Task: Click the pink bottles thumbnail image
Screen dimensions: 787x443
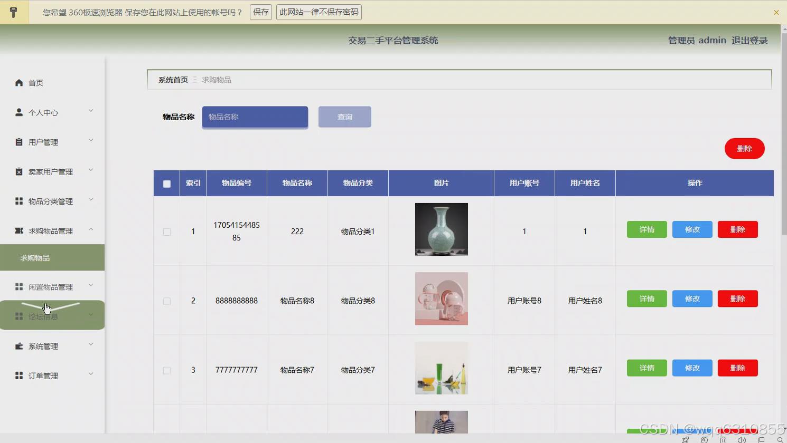Action: click(442, 298)
